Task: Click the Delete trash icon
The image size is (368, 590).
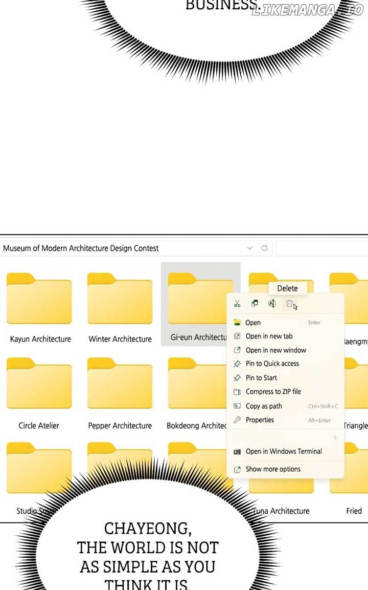Action: pyautogui.click(x=289, y=304)
